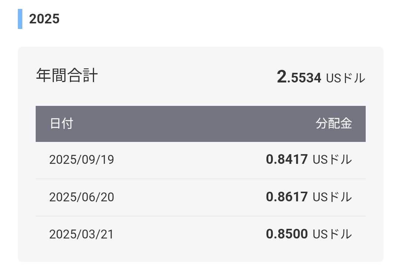This screenshot has height=276, width=401.
Task: Click the 2025 year heading
Action: 44,19
